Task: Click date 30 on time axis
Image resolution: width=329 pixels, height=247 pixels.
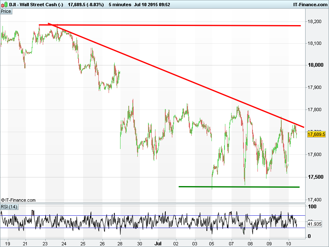Action: click(139, 244)
